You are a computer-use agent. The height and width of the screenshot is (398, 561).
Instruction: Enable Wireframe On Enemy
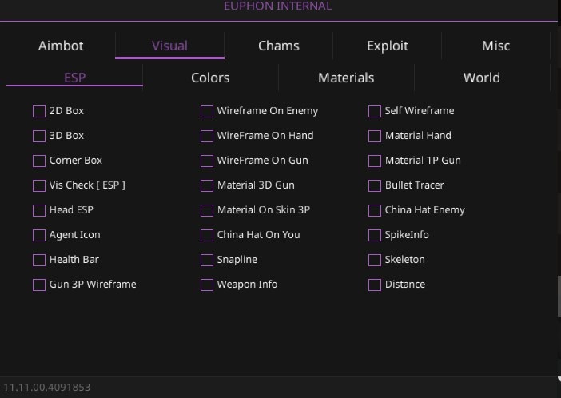coord(206,111)
